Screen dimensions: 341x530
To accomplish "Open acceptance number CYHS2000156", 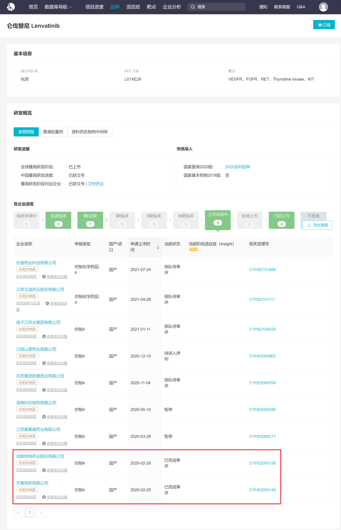I will tap(262, 463).
